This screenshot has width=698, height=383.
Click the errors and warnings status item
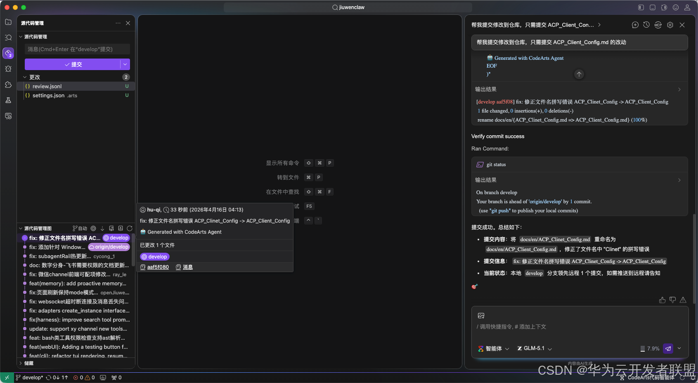click(x=84, y=378)
